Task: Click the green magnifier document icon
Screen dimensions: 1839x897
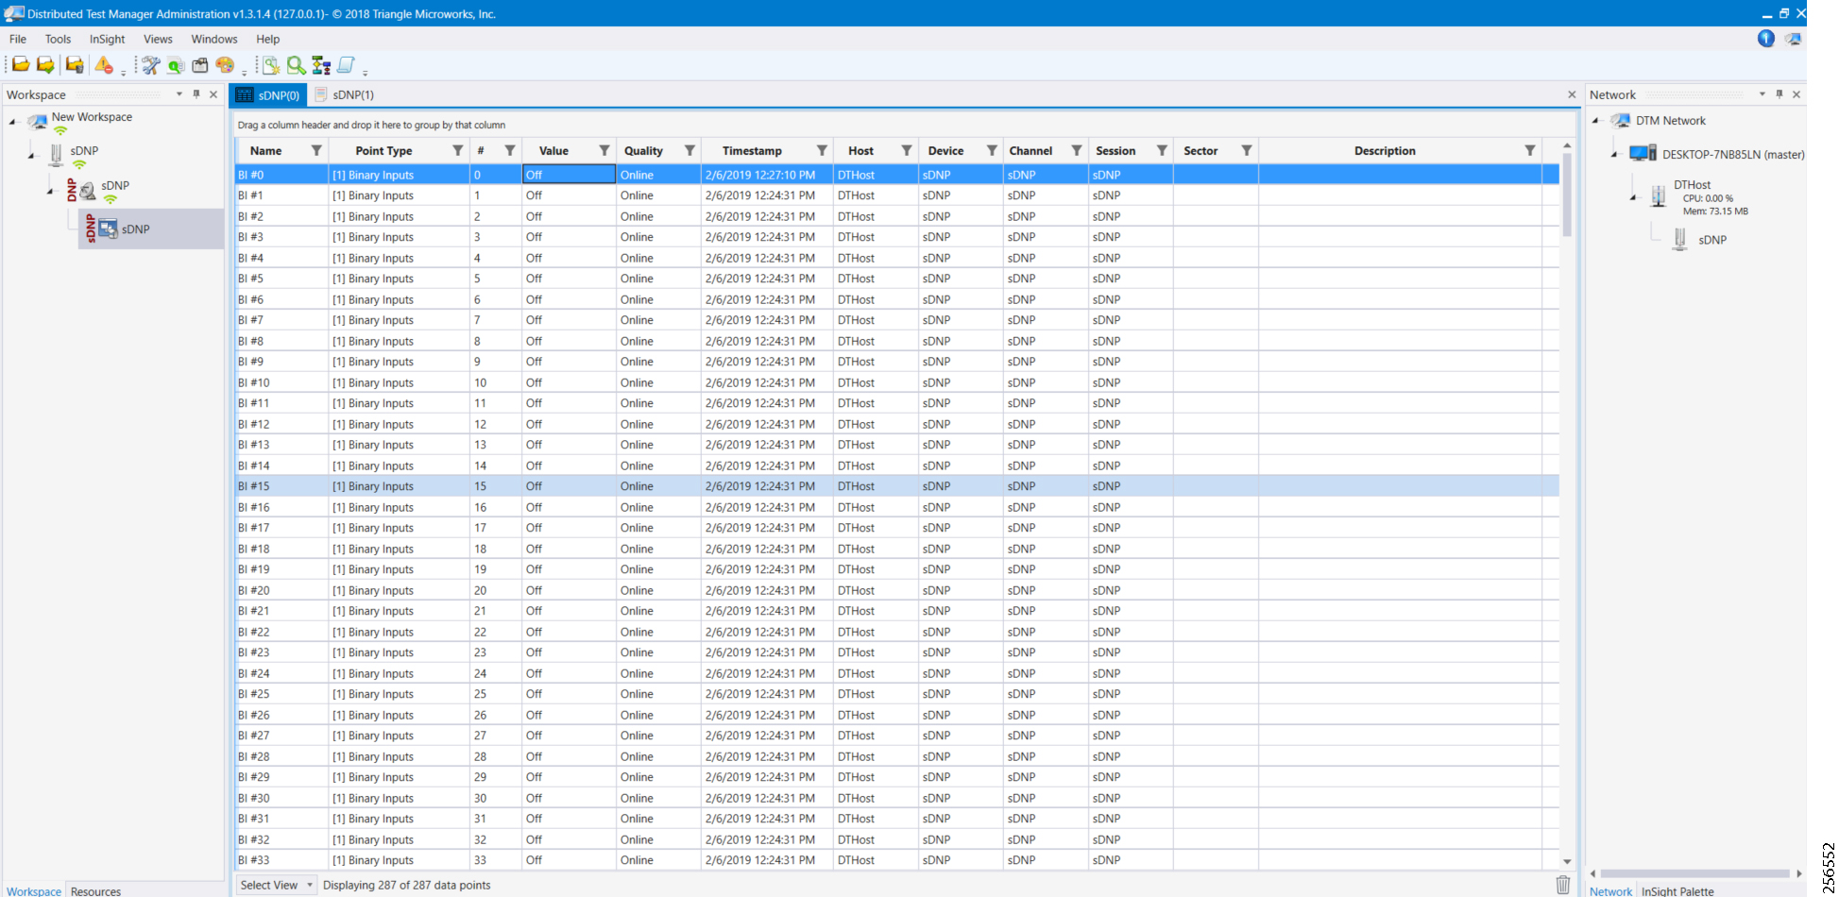Action: point(176,65)
